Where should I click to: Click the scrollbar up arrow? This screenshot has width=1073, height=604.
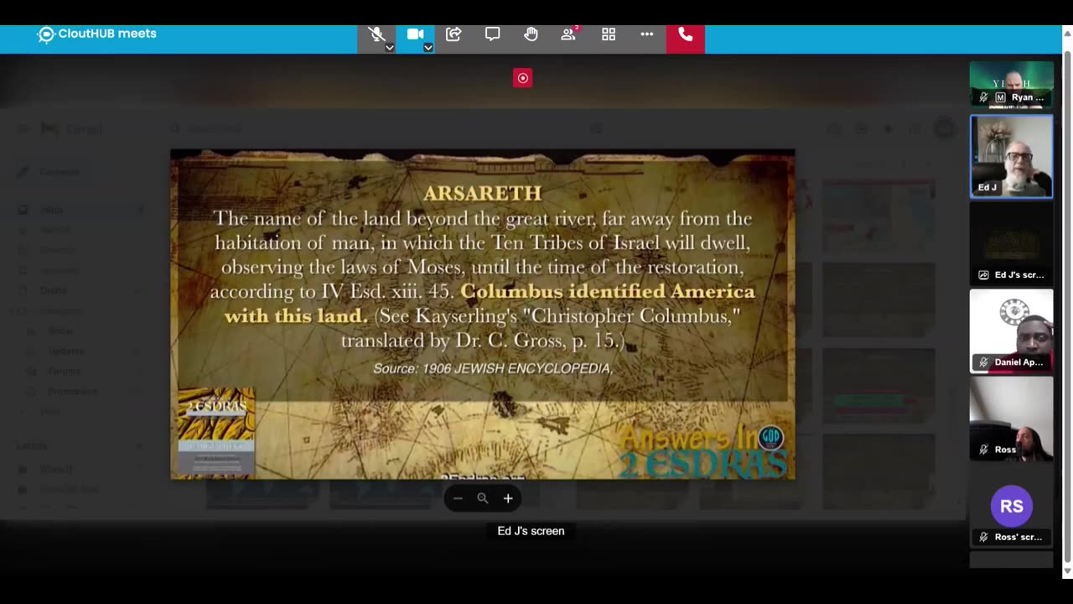[1067, 32]
